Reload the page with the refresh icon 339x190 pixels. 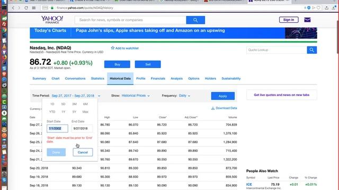tap(26, 8)
